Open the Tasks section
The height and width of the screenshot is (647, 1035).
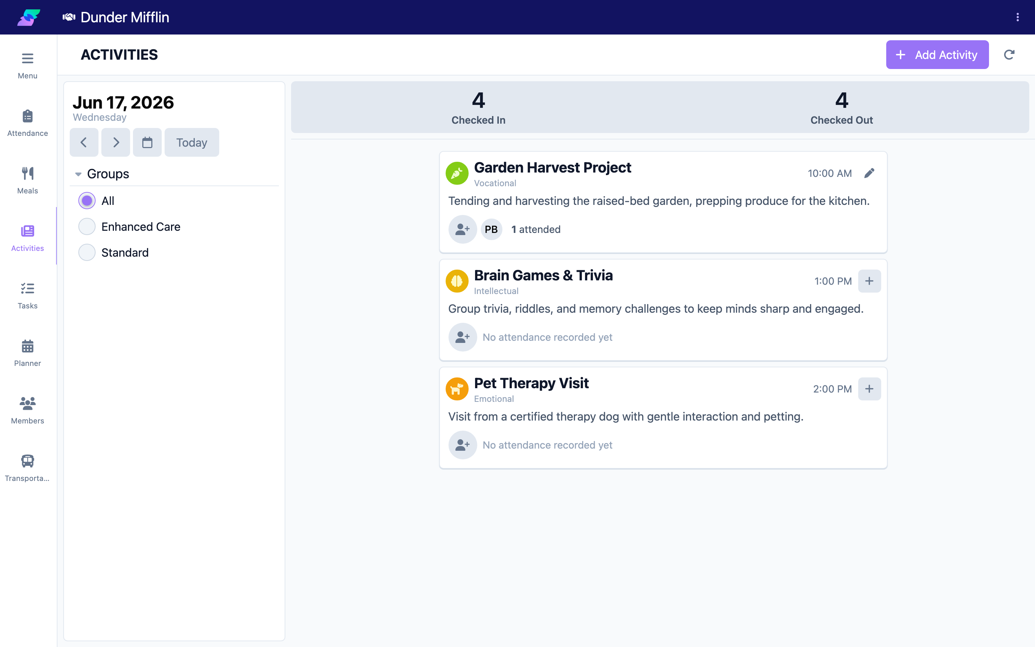27,296
